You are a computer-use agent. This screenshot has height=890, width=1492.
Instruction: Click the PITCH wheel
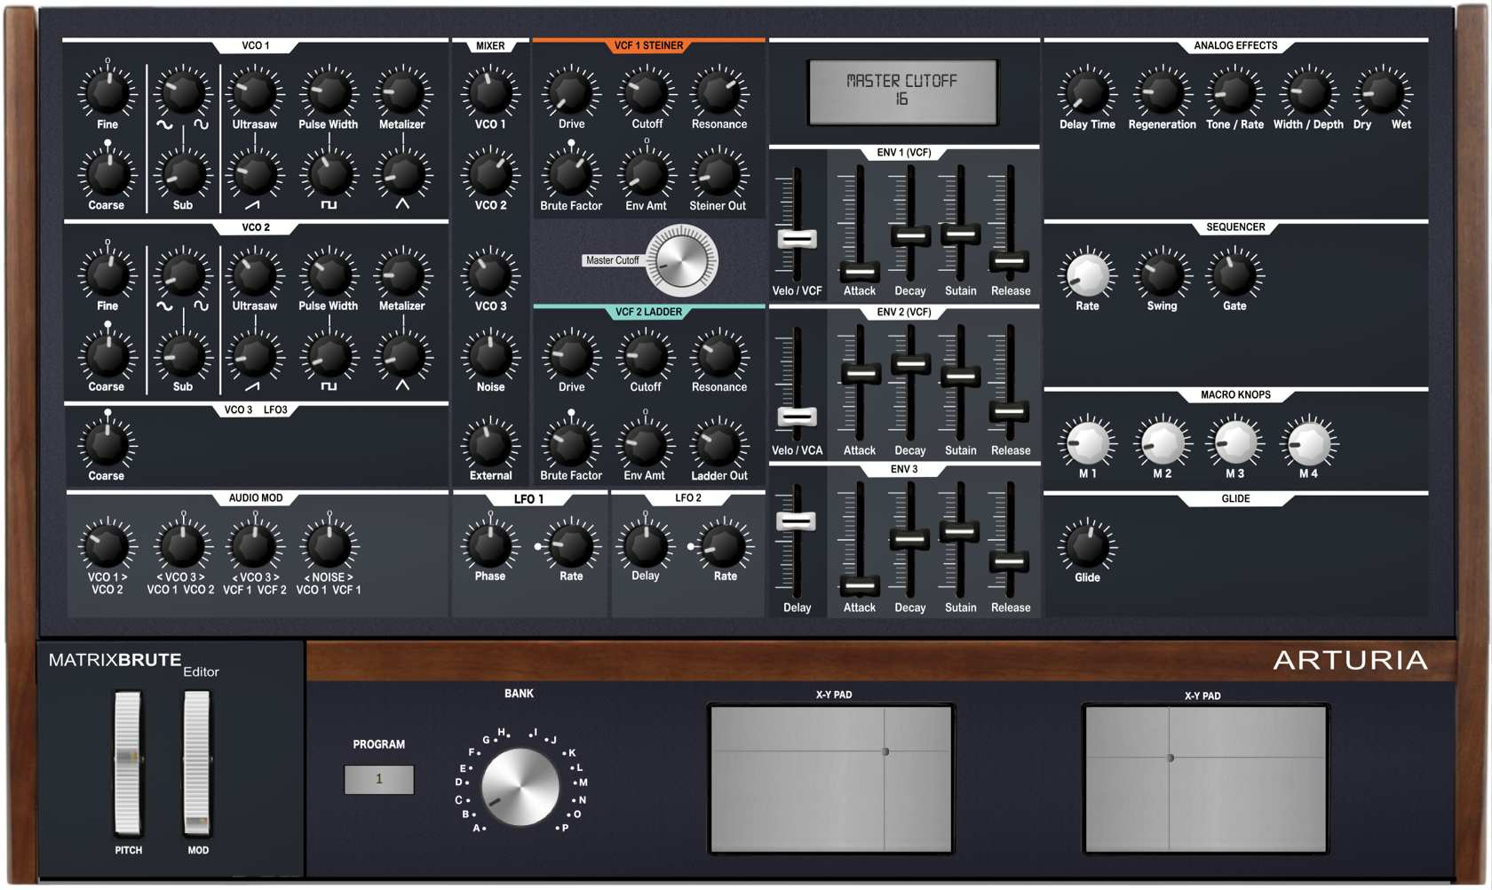tap(128, 764)
